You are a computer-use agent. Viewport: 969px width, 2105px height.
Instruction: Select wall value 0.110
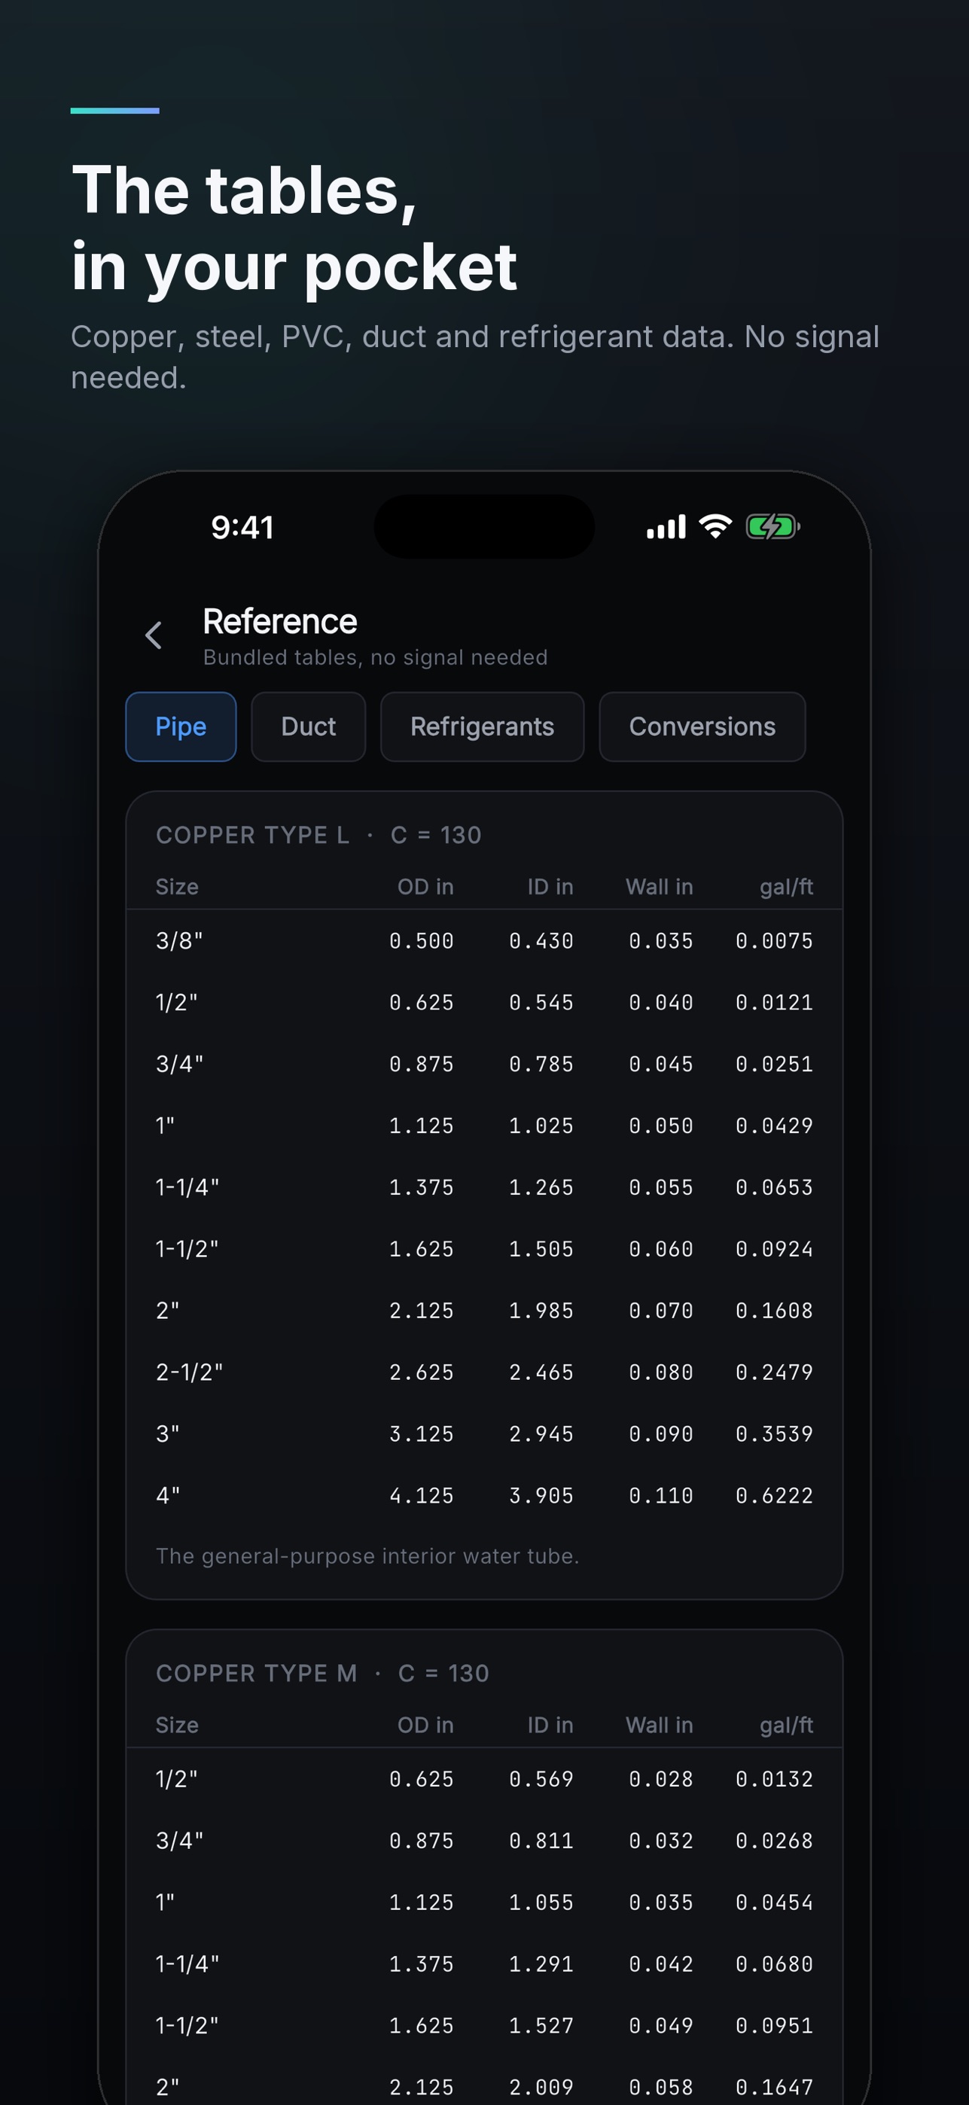pos(661,1495)
